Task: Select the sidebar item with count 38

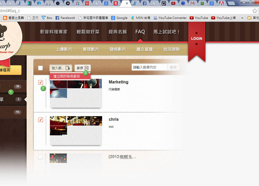Action: coord(13,86)
